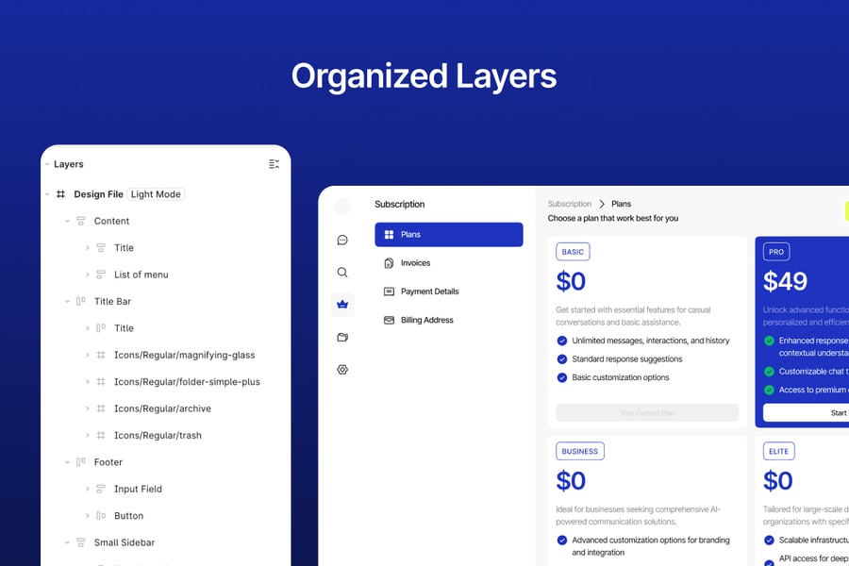849x566 pixels.
Task: Open the Invoices menu item
Action: point(415,263)
